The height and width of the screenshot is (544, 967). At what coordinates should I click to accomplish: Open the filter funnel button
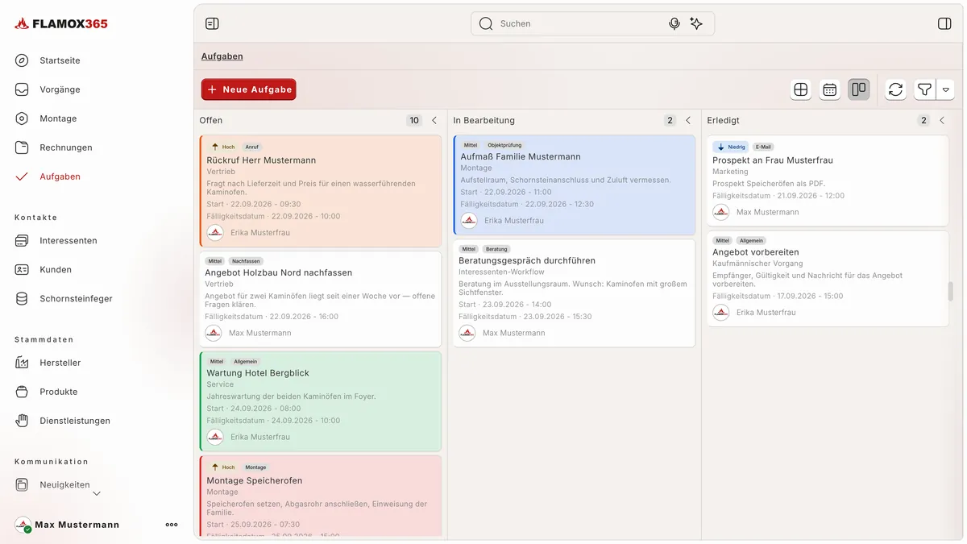(924, 89)
